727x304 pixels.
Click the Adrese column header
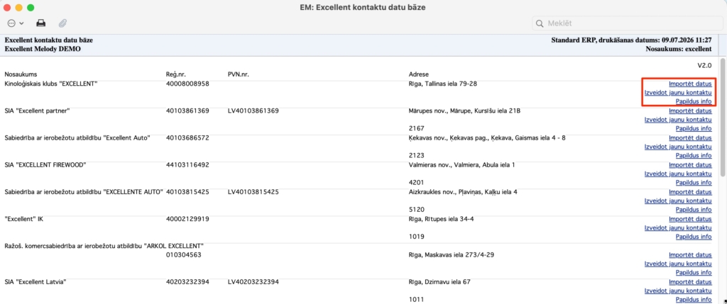(x=419, y=74)
